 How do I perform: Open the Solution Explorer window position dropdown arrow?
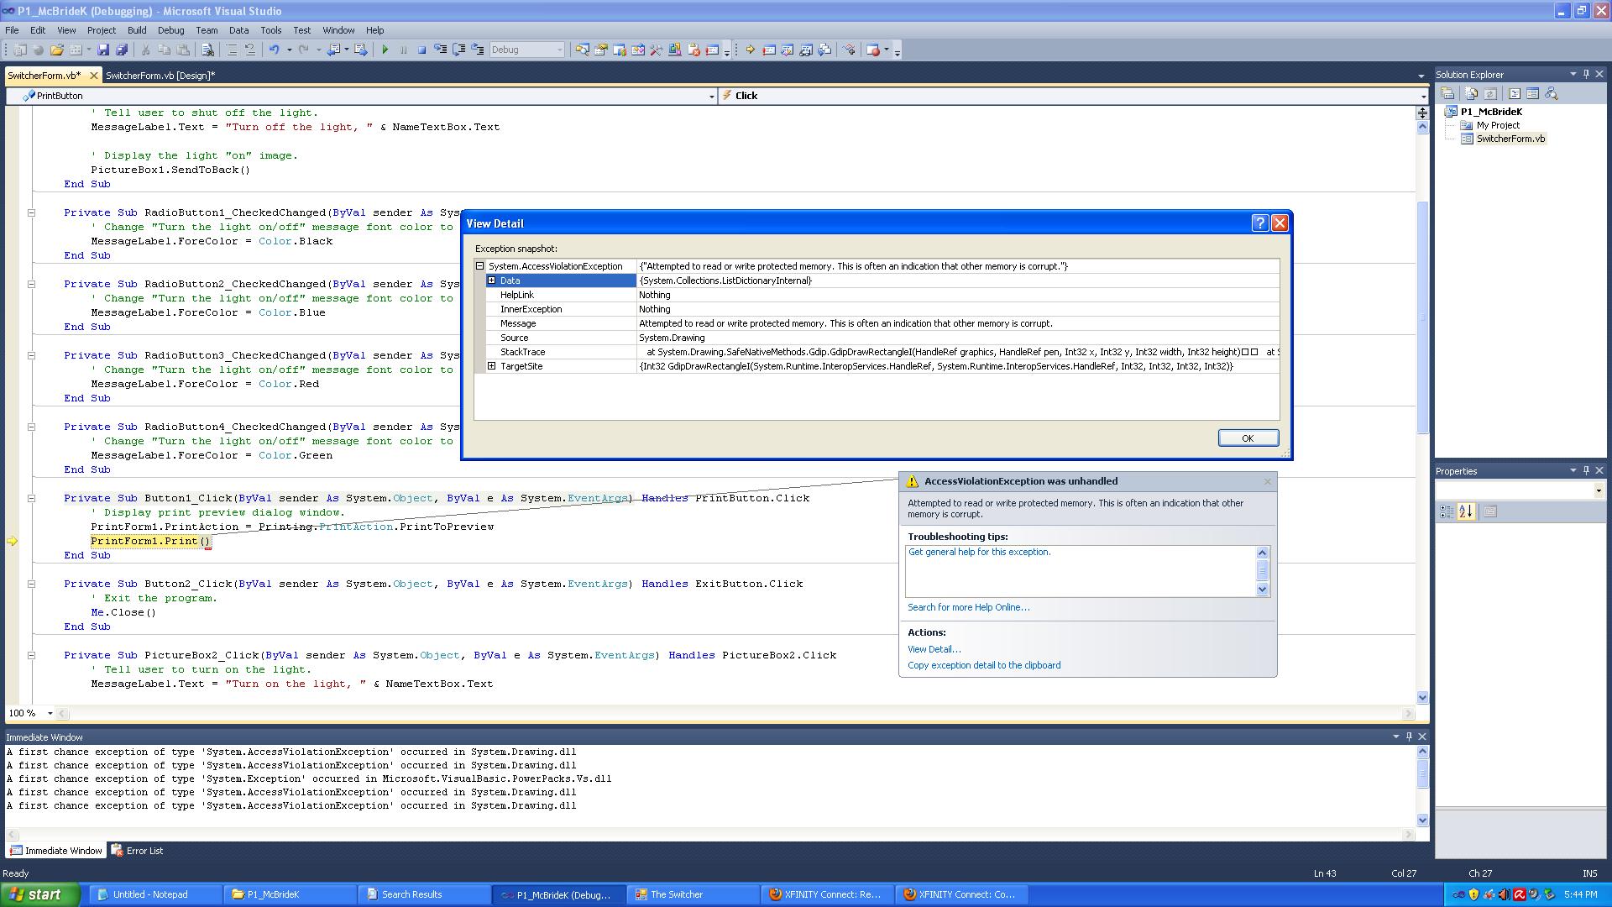tap(1573, 74)
